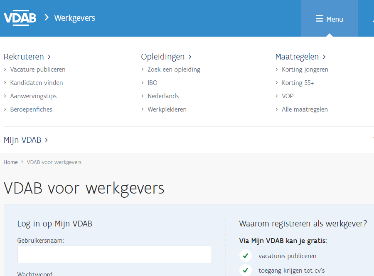Viewport: 374px width, 276px height.
Task: Click 'Waarom registreren als werkgever?' heading
Action: click(303, 224)
